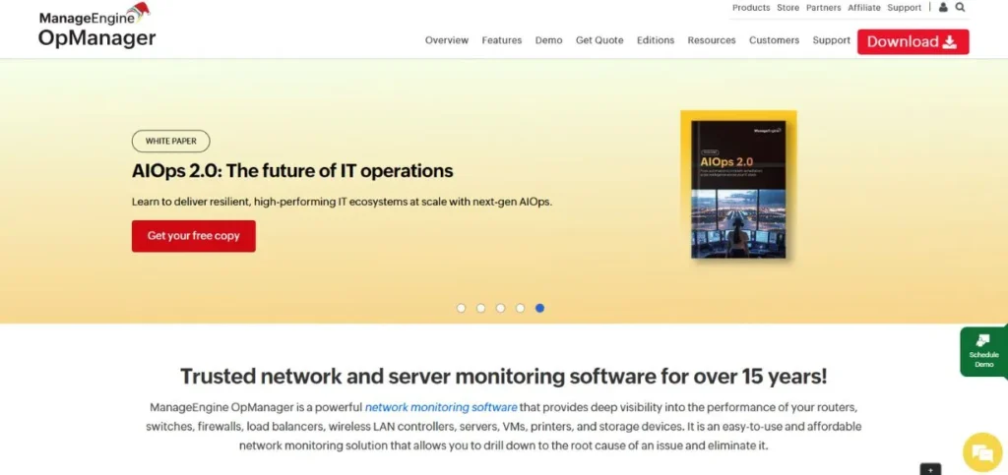Click the AIOps 2.0 book cover image
This screenshot has width=1008, height=475.
pyautogui.click(x=737, y=185)
